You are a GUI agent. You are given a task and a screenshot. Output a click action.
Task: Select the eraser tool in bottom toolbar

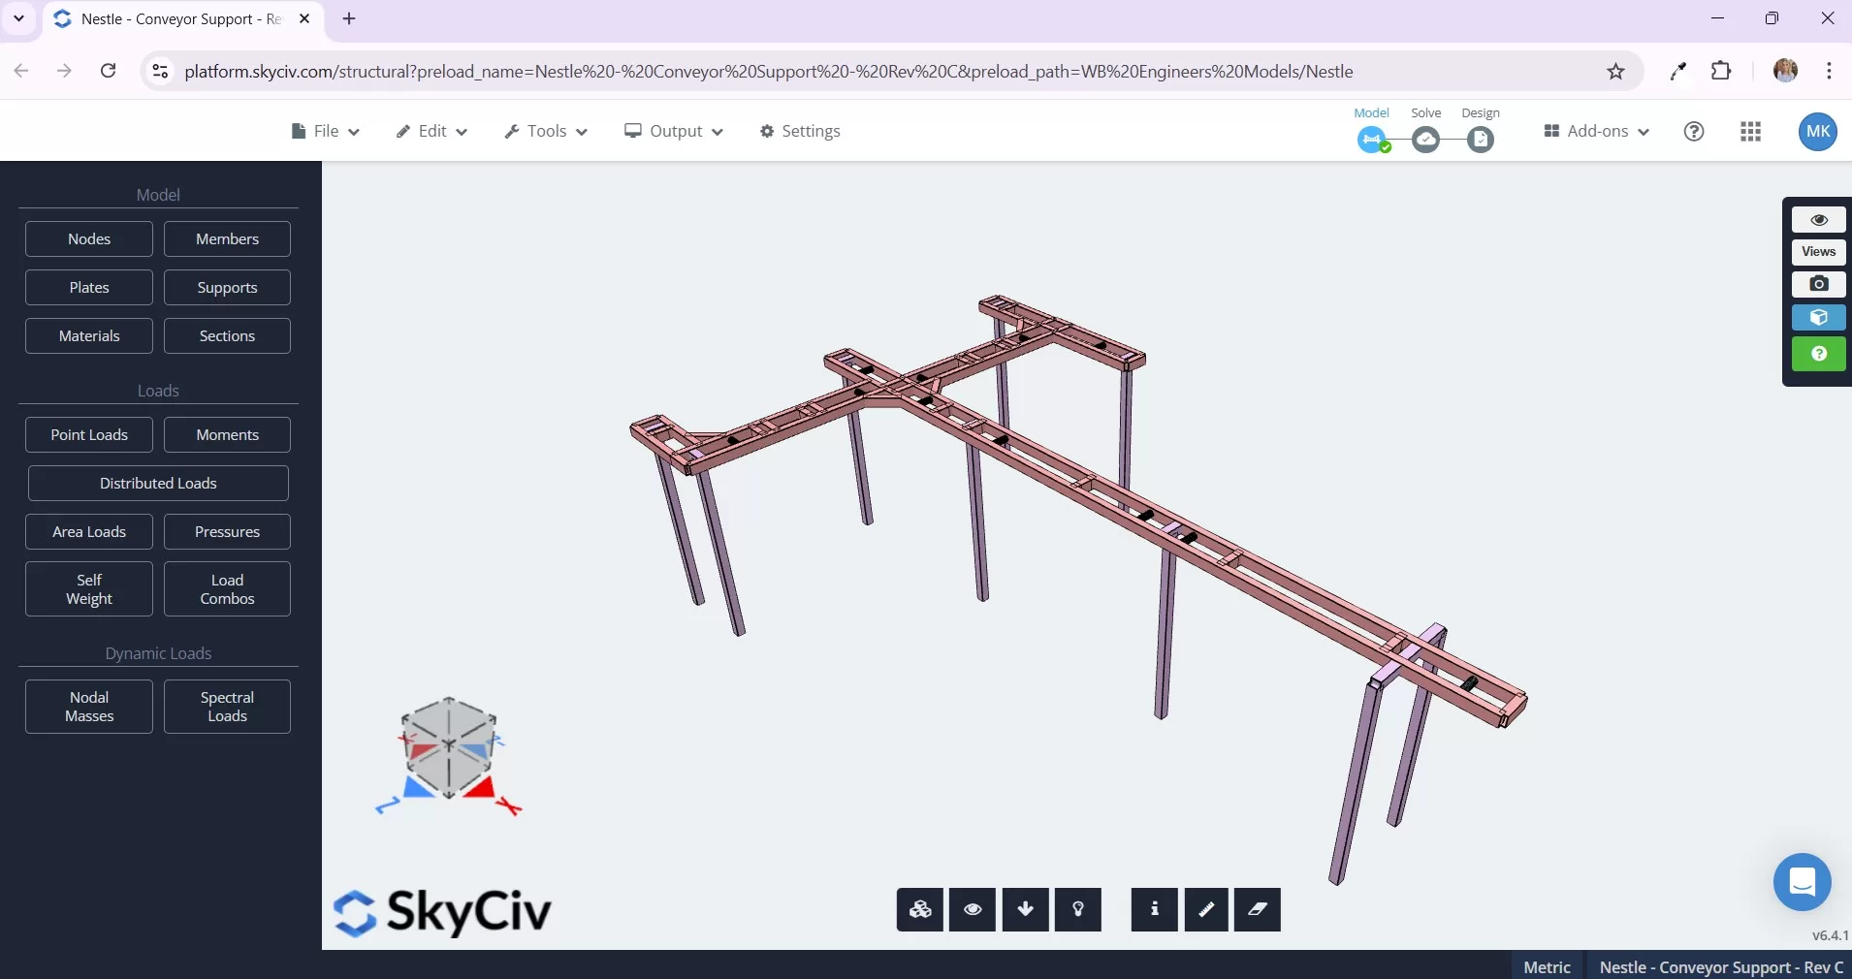pos(1258,909)
